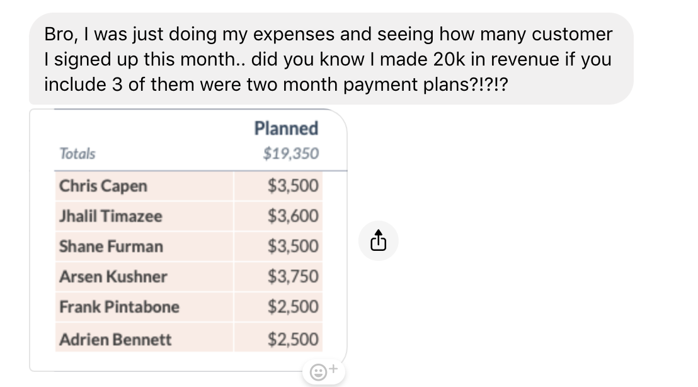This screenshot has height=387, width=698.
Task: Click the $19,350 total amount
Action: pos(290,154)
